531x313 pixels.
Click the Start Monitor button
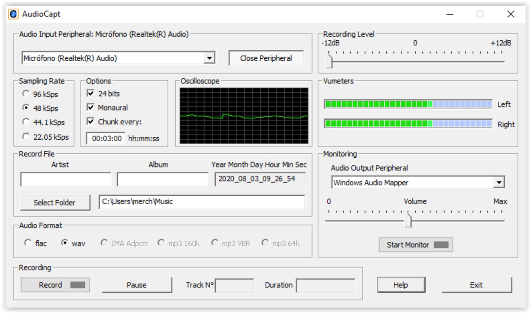tap(416, 245)
